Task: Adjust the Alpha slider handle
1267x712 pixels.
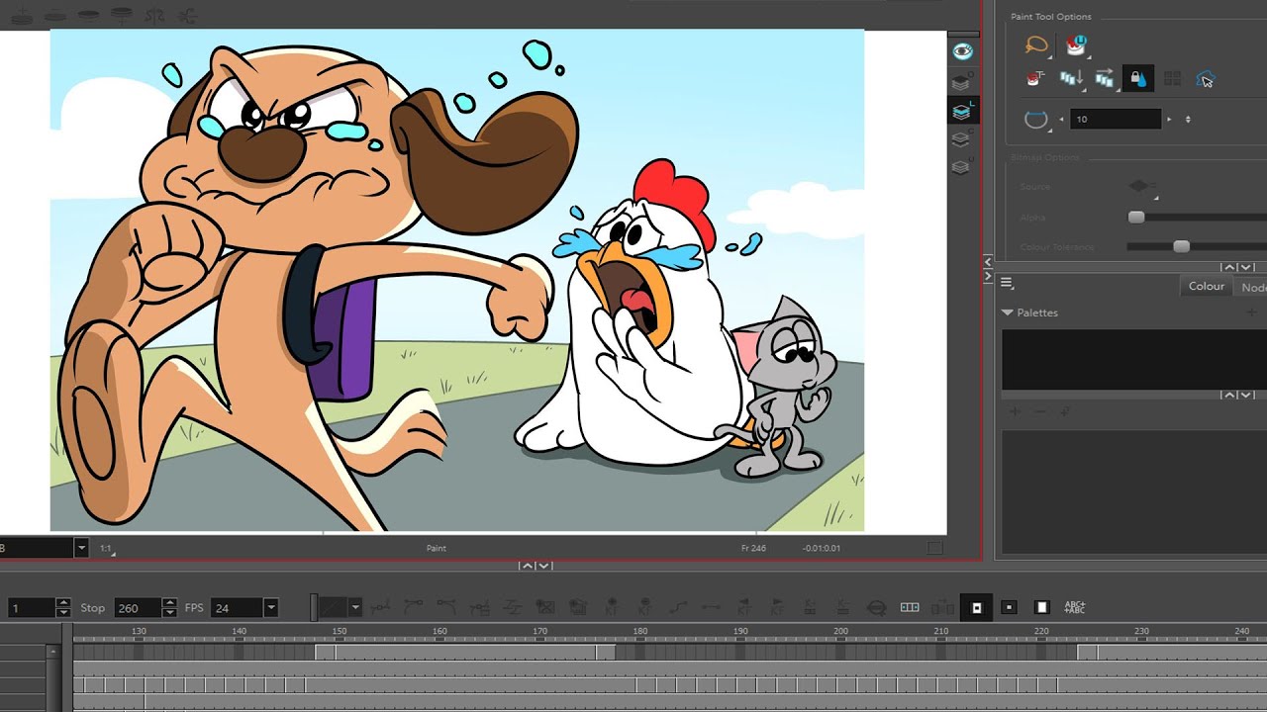Action: pos(1136,218)
